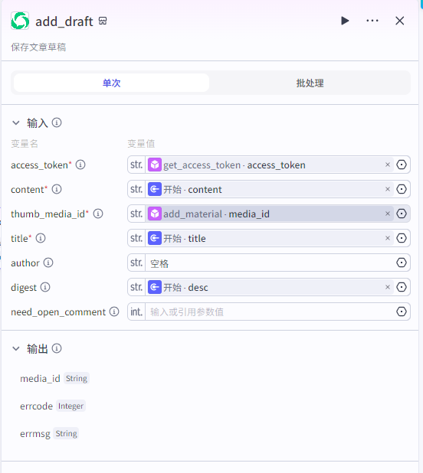Open reference picker for author field
This screenshot has width=423, height=473.
402,263
